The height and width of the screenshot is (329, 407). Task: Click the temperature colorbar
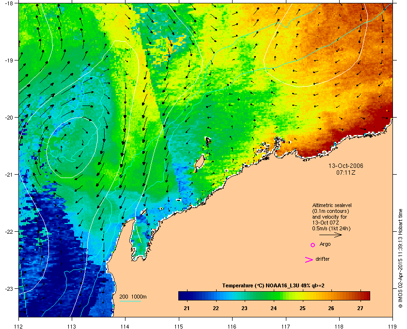click(x=274, y=296)
